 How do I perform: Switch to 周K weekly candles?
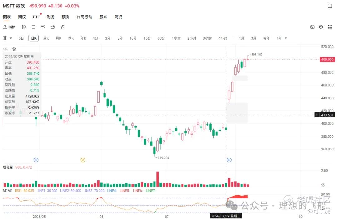46,38
